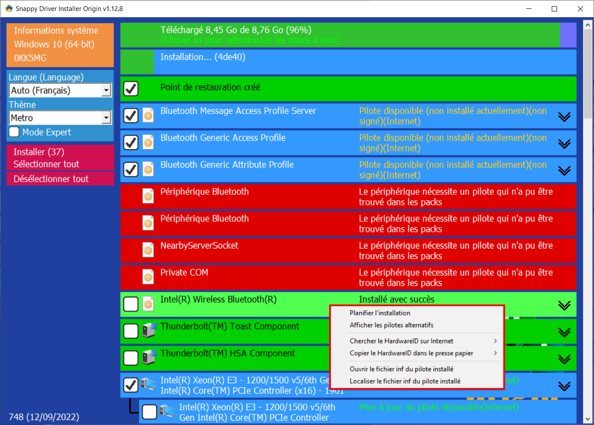Select Planifier l'installation from context menu
The height and width of the screenshot is (425, 594).
click(x=380, y=313)
